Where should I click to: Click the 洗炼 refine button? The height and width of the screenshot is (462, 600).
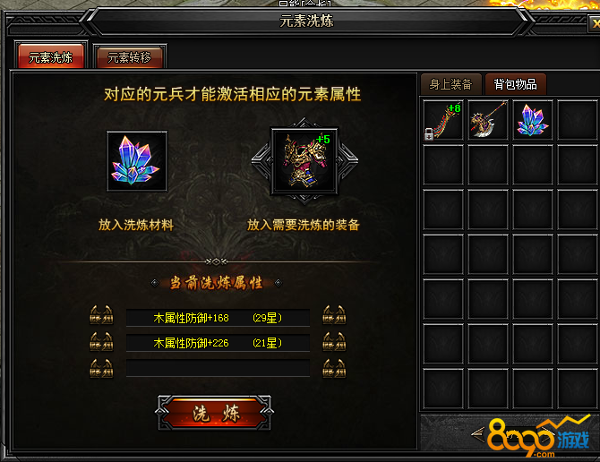coord(215,413)
